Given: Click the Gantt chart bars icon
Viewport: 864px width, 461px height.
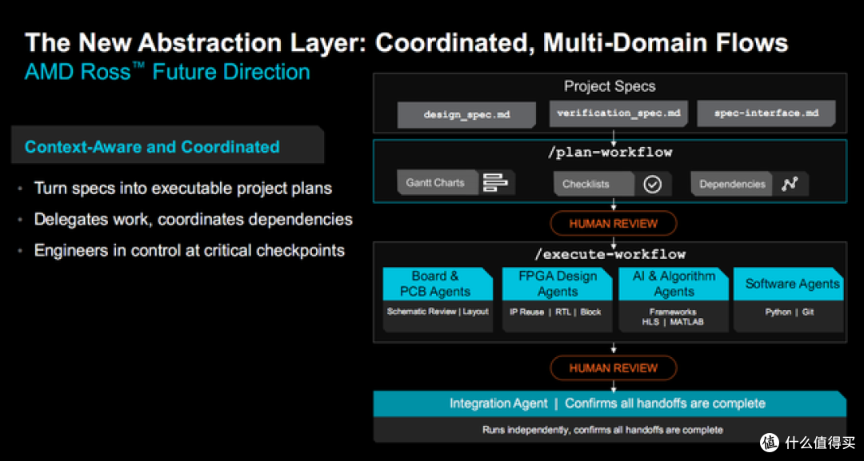Looking at the screenshot, I should click(x=495, y=183).
